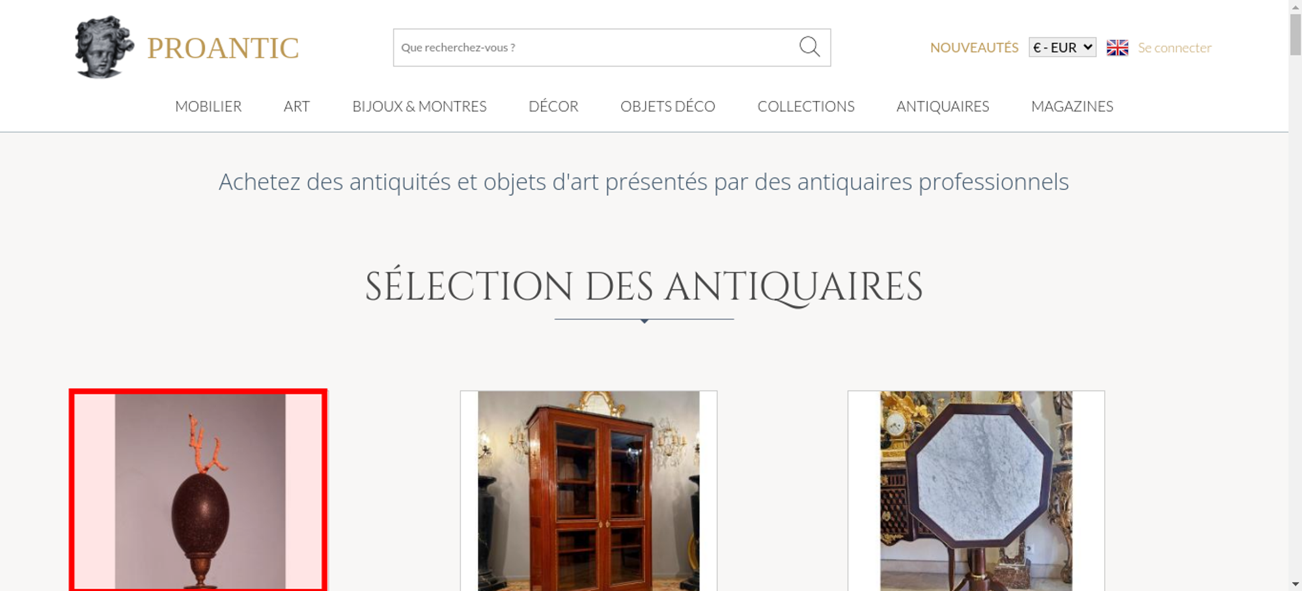The height and width of the screenshot is (591, 1302).
Task: Click the Se connecter link
Action: point(1174,48)
